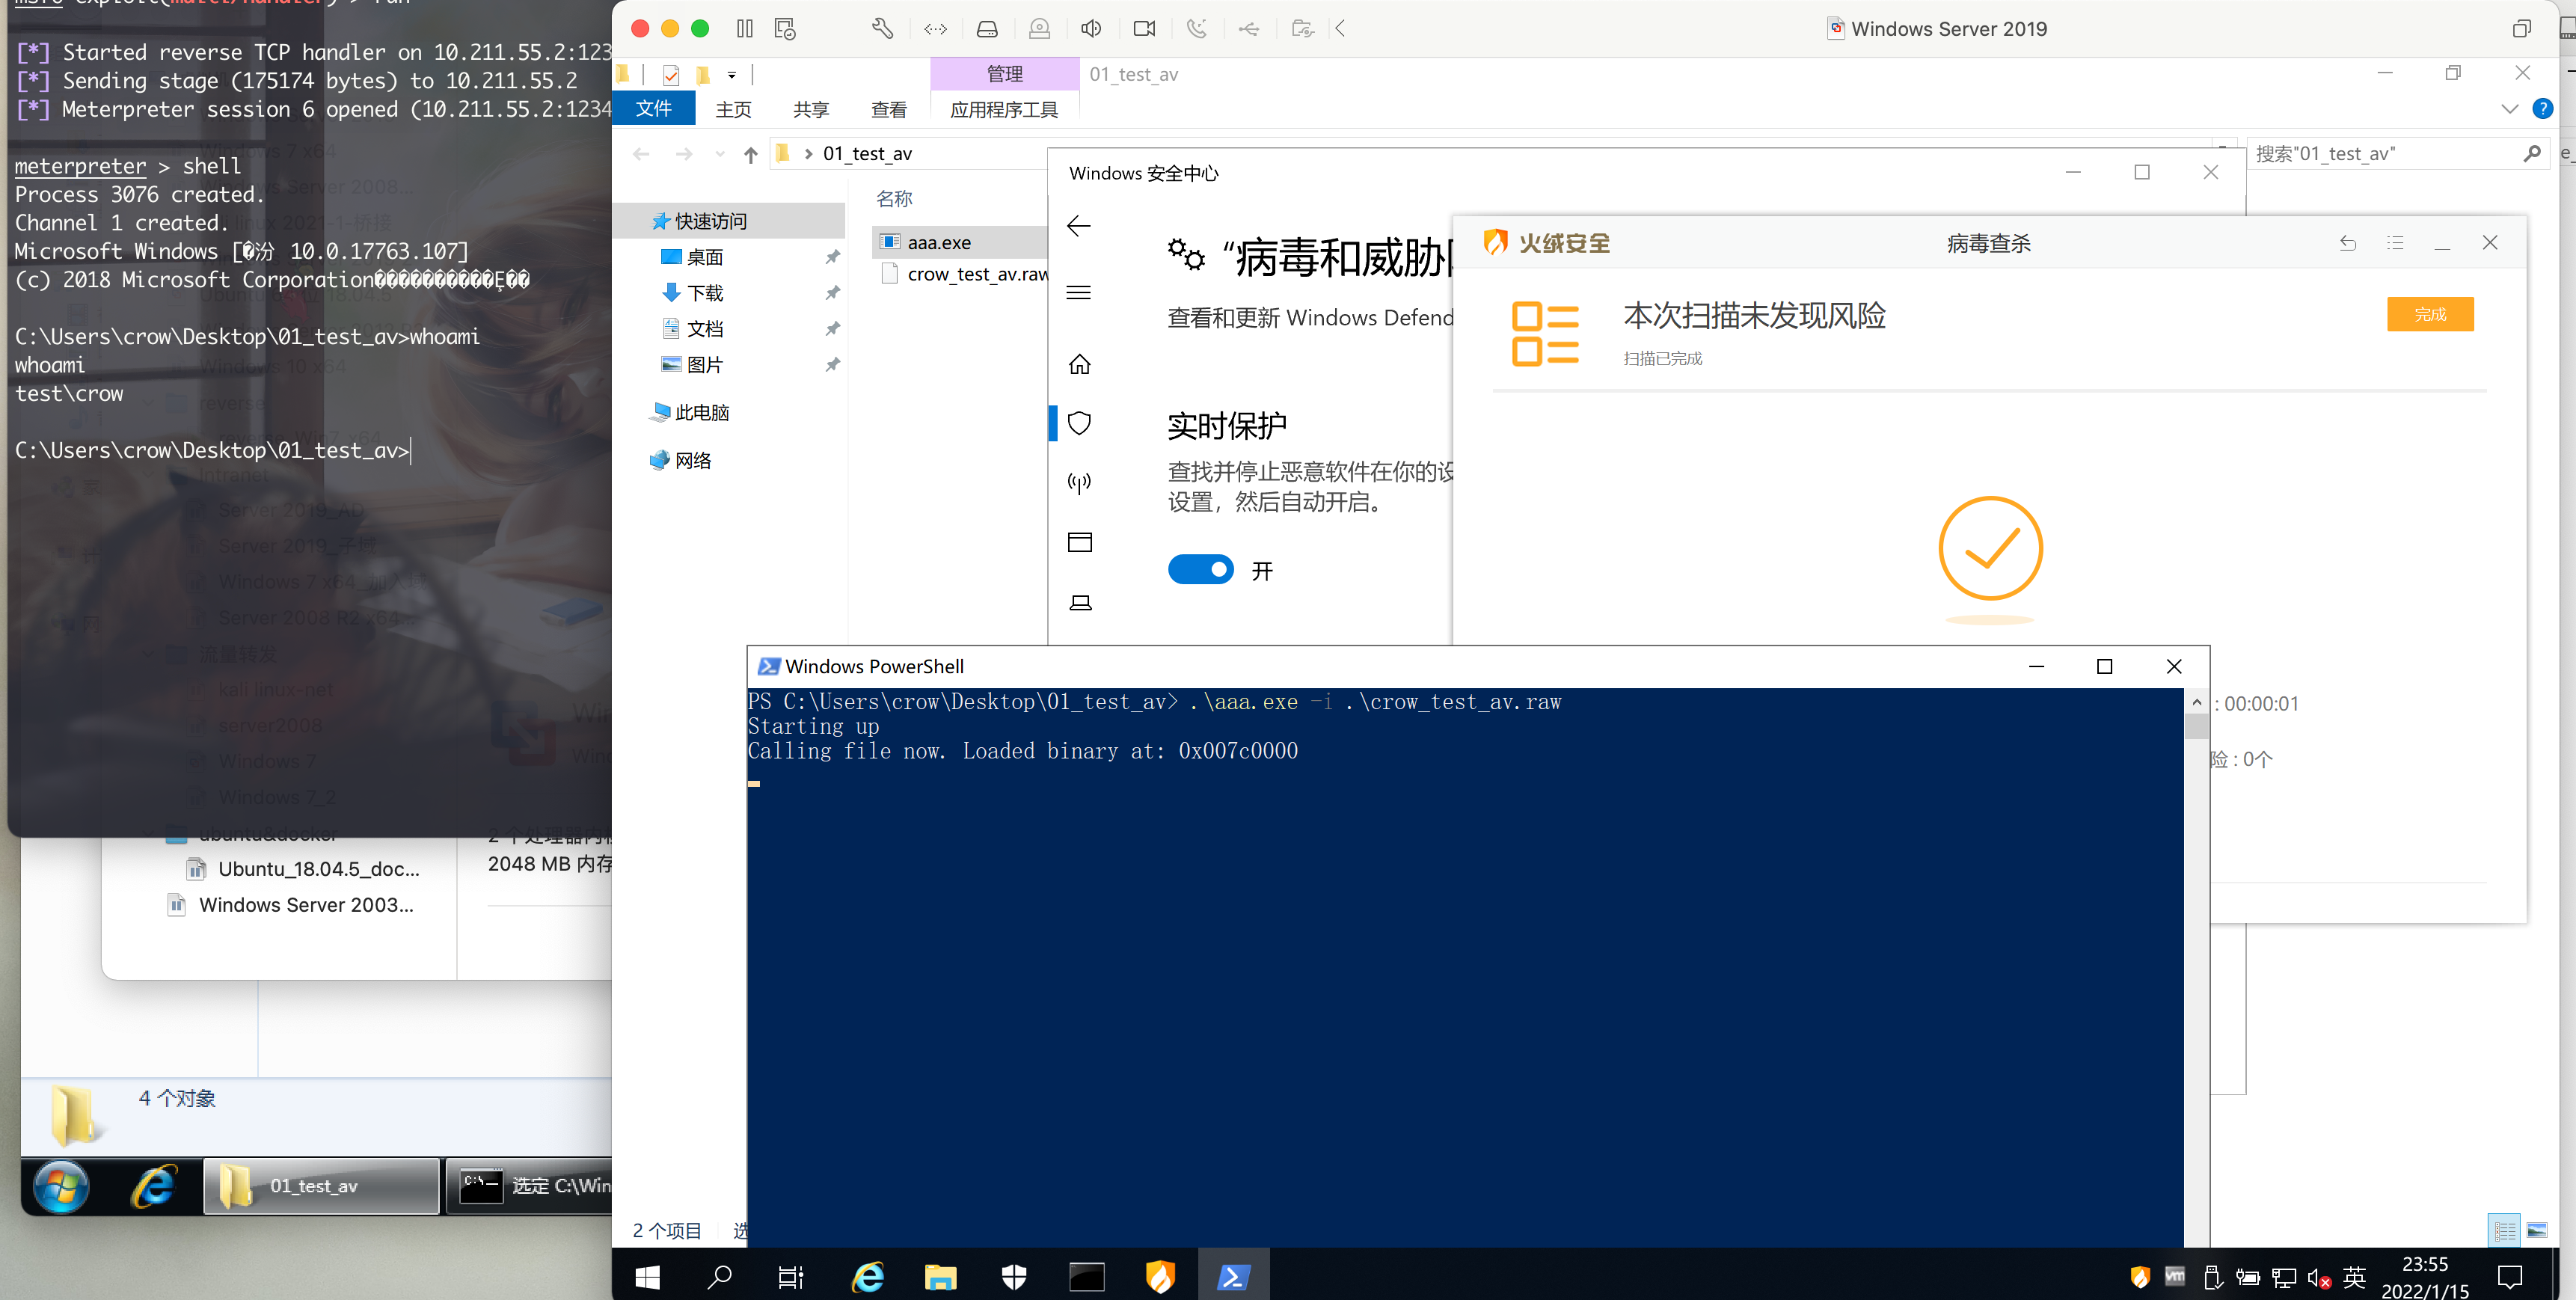Open the 主页 ribbon tab
Viewport: 2576px width, 1300px height.
[733, 109]
